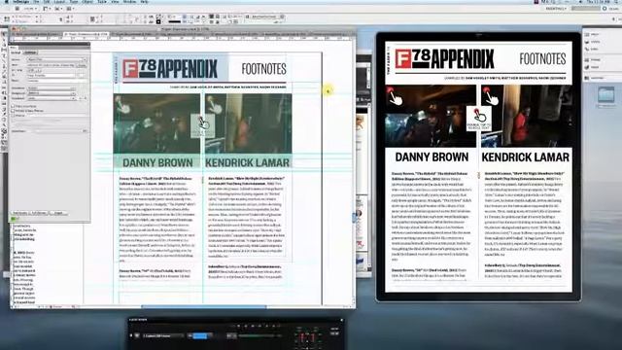The height and width of the screenshot is (350, 622).
Task: Open the Screen Mode dropdown in application bar
Action: pyautogui.click(x=58, y=9)
